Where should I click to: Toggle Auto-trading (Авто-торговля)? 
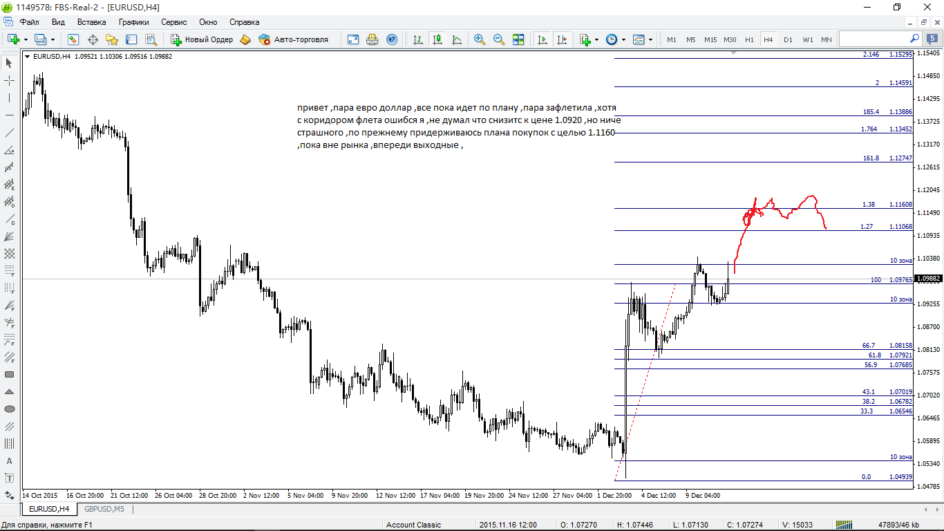click(x=293, y=39)
